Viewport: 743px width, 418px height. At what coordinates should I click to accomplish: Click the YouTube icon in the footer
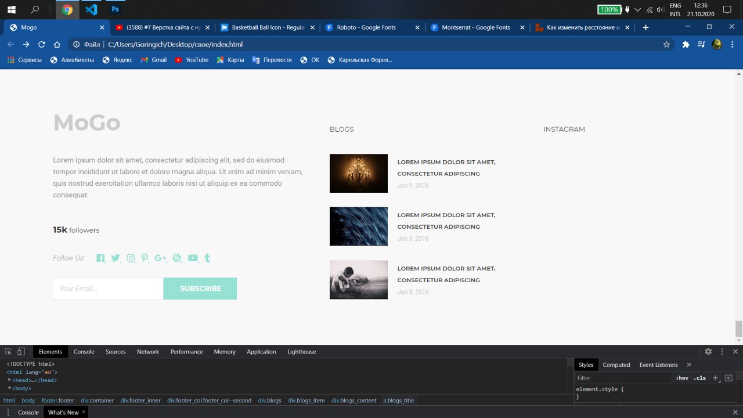(x=193, y=258)
